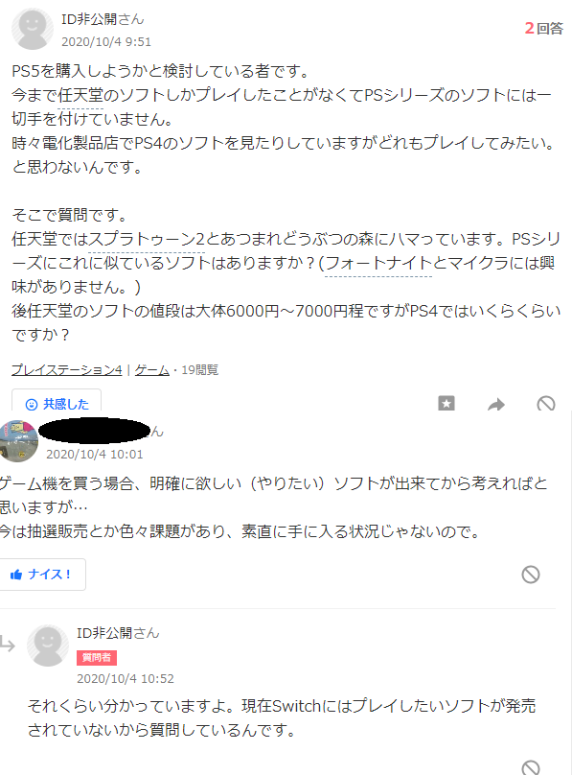This screenshot has height=775, width=572.
Task: Click the ID非公開さん name at top
Action: tap(103, 19)
